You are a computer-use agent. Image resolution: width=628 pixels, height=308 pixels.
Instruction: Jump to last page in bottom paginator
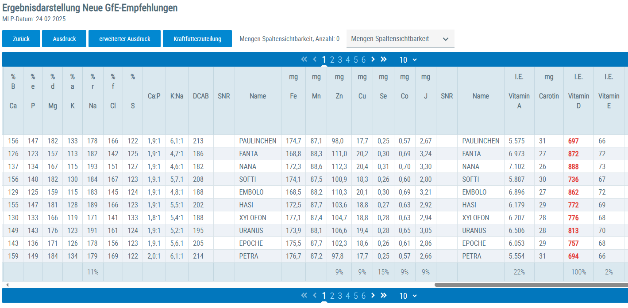pos(384,296)
